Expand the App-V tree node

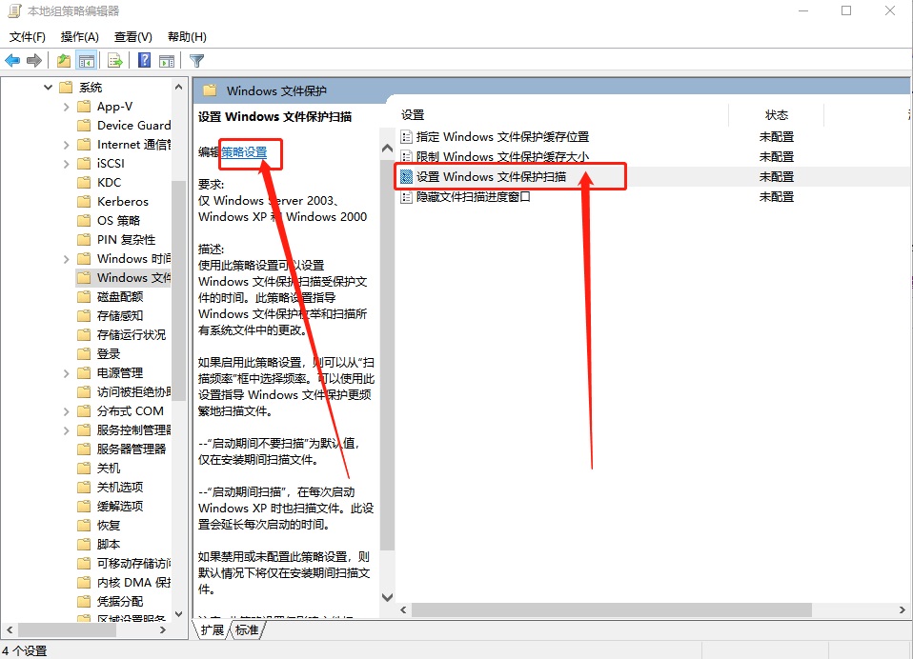(x=67, y=107)
